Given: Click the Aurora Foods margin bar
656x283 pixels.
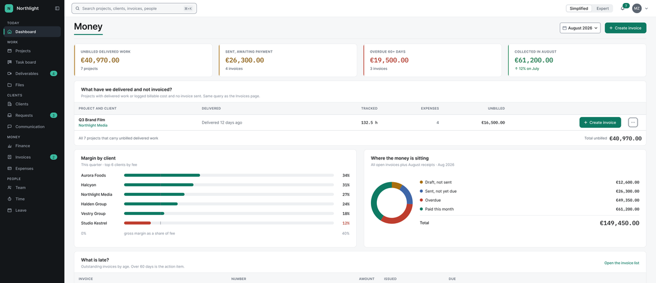Looking at the screenshot, I should [162, 176].
